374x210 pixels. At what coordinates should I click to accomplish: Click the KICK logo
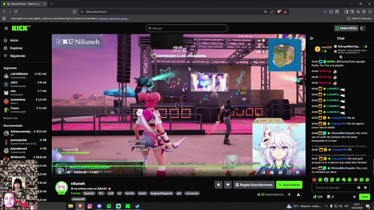(21, 28)
